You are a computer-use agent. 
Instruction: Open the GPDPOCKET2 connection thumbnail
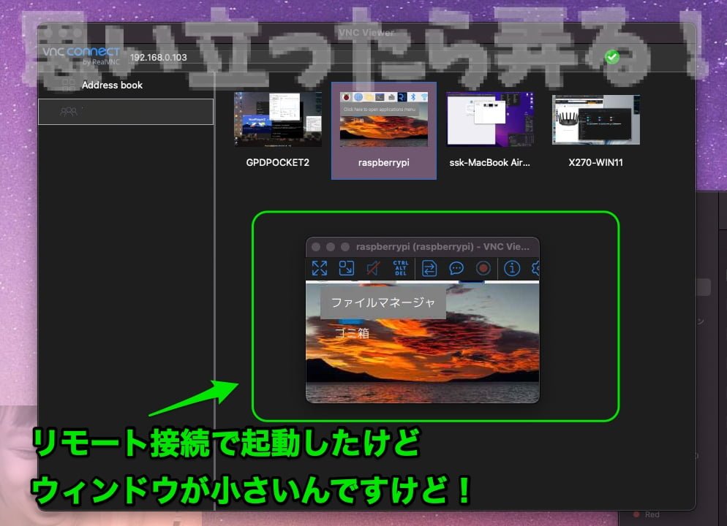point(277,120)
